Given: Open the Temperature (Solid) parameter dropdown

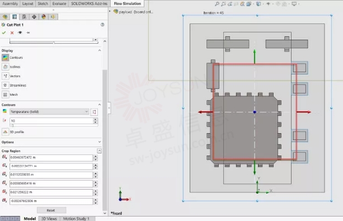Looking at the screenshot, I should (49, 111).
